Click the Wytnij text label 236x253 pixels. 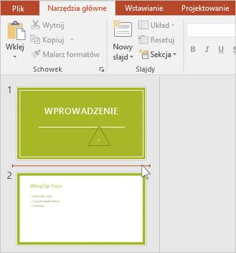tap(53, 25)
